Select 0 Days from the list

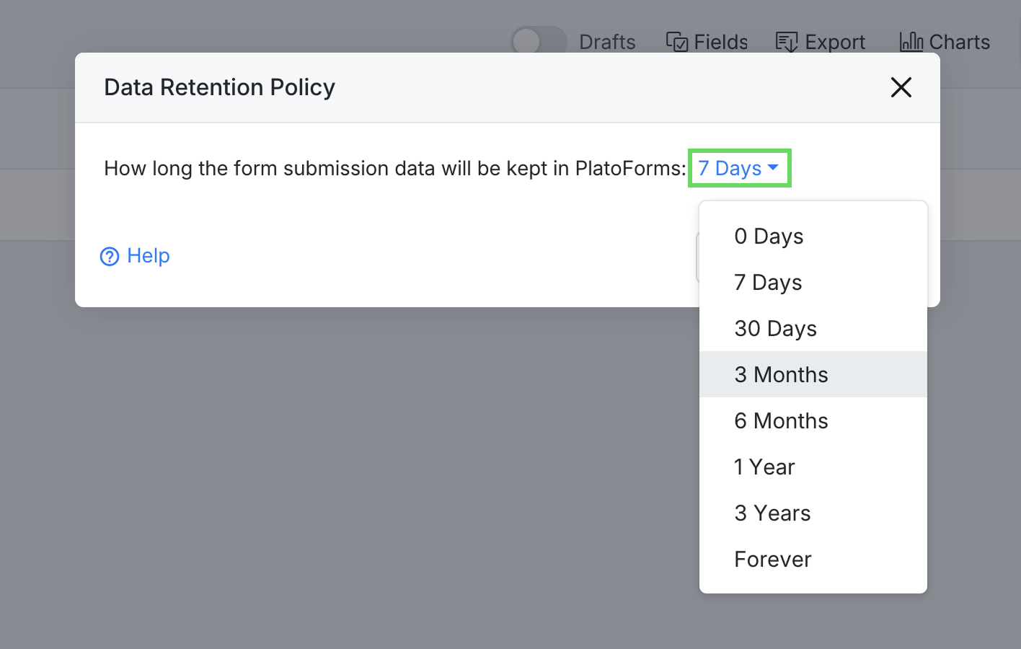point(769,236)
